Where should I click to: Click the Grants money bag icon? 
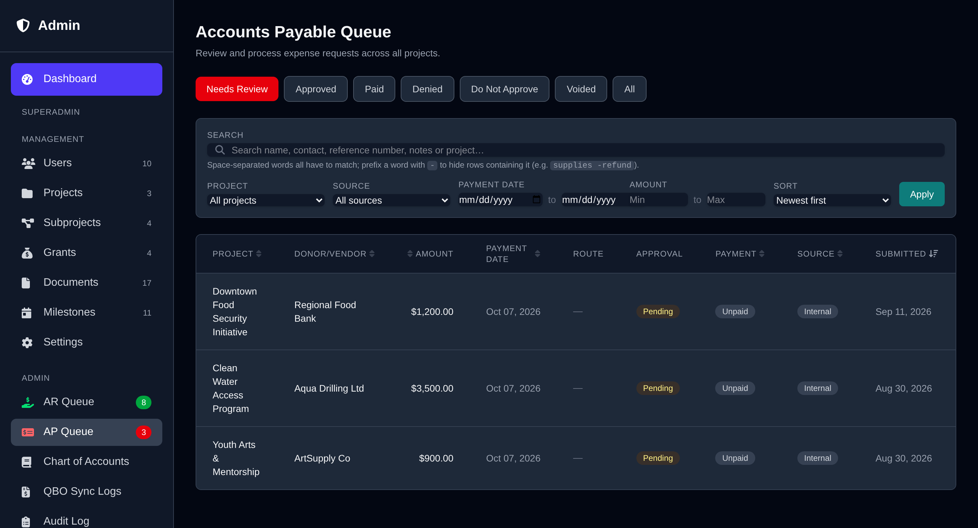click(x=27, y=253)
